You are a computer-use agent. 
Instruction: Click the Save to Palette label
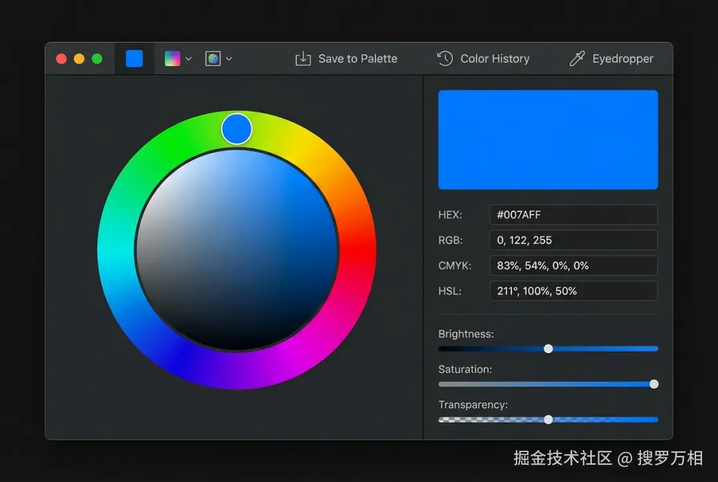tap(358, 59)
